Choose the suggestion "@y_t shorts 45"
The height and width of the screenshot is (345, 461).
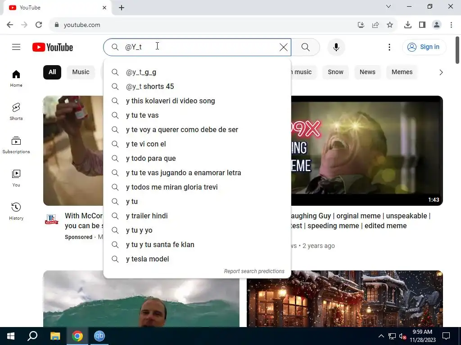pos(197,87)
